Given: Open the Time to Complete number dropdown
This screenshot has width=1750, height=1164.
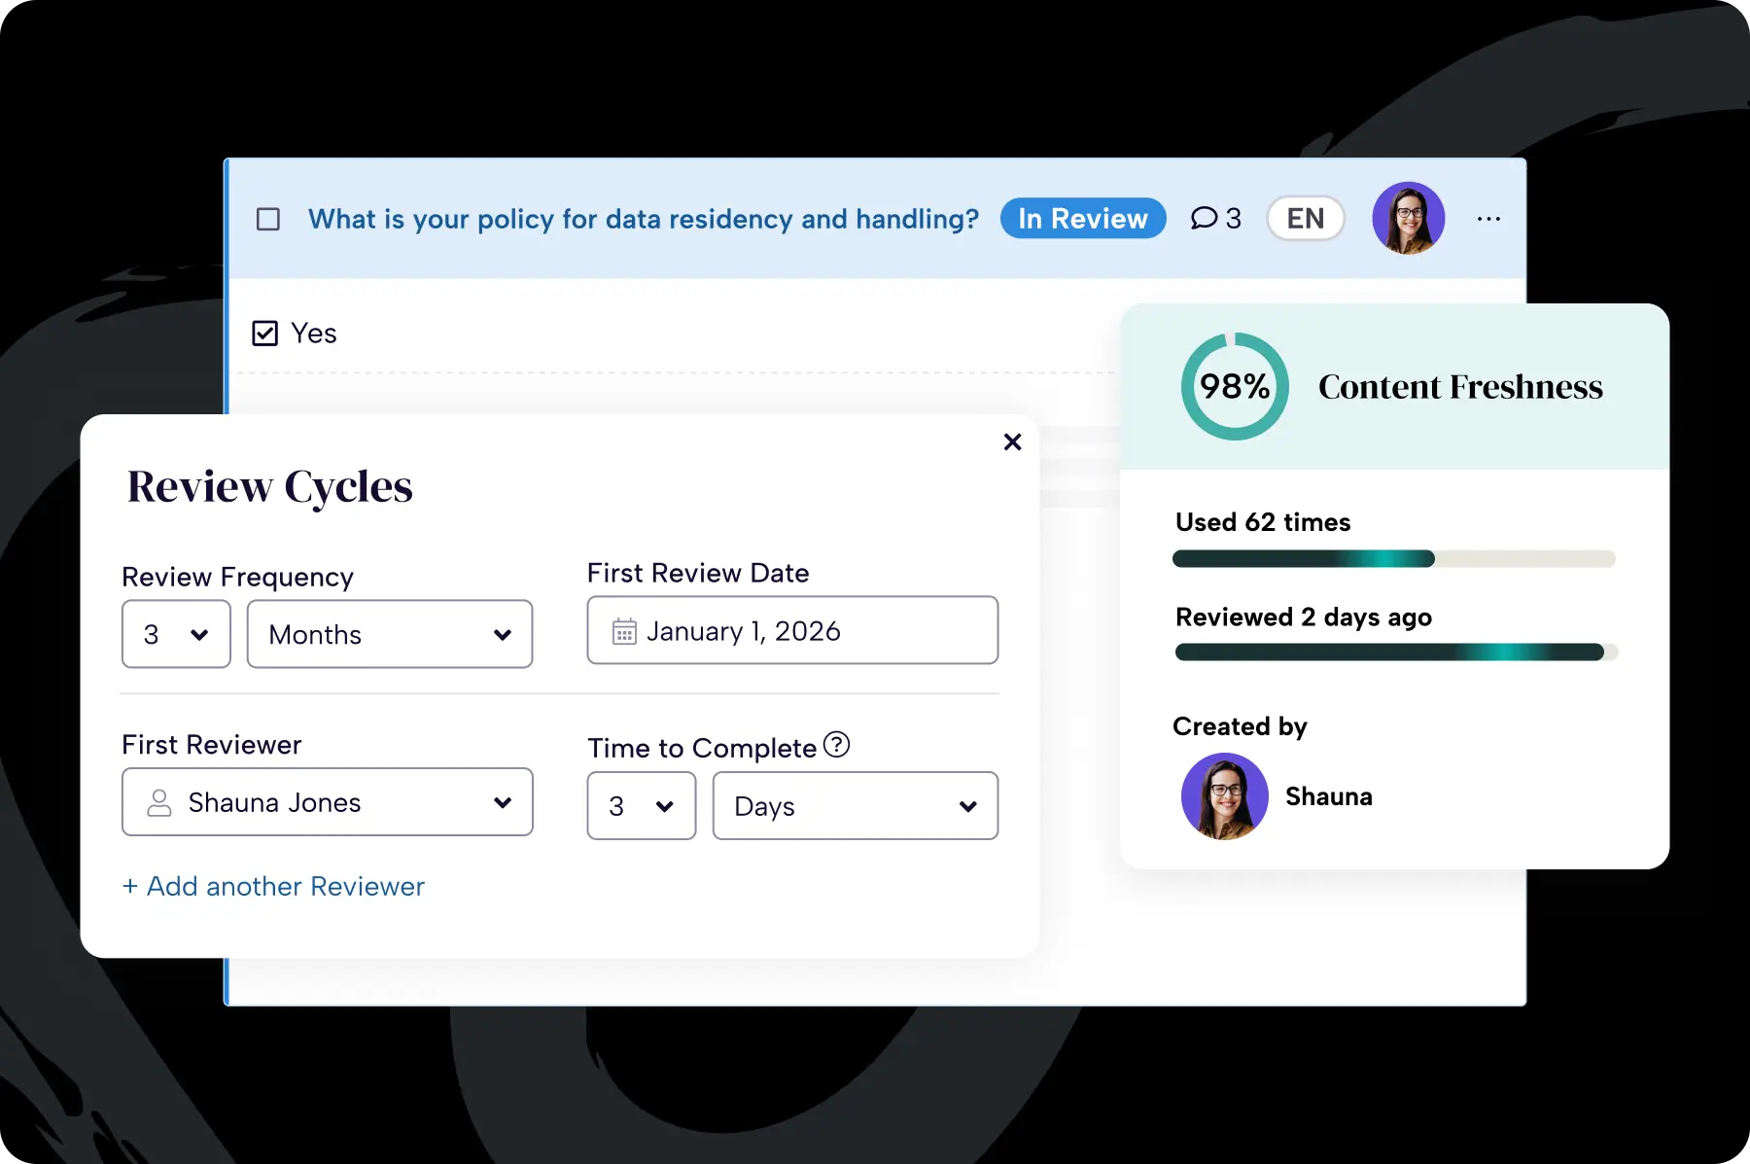Looking at the screenshot, I should tap(641, 806).
